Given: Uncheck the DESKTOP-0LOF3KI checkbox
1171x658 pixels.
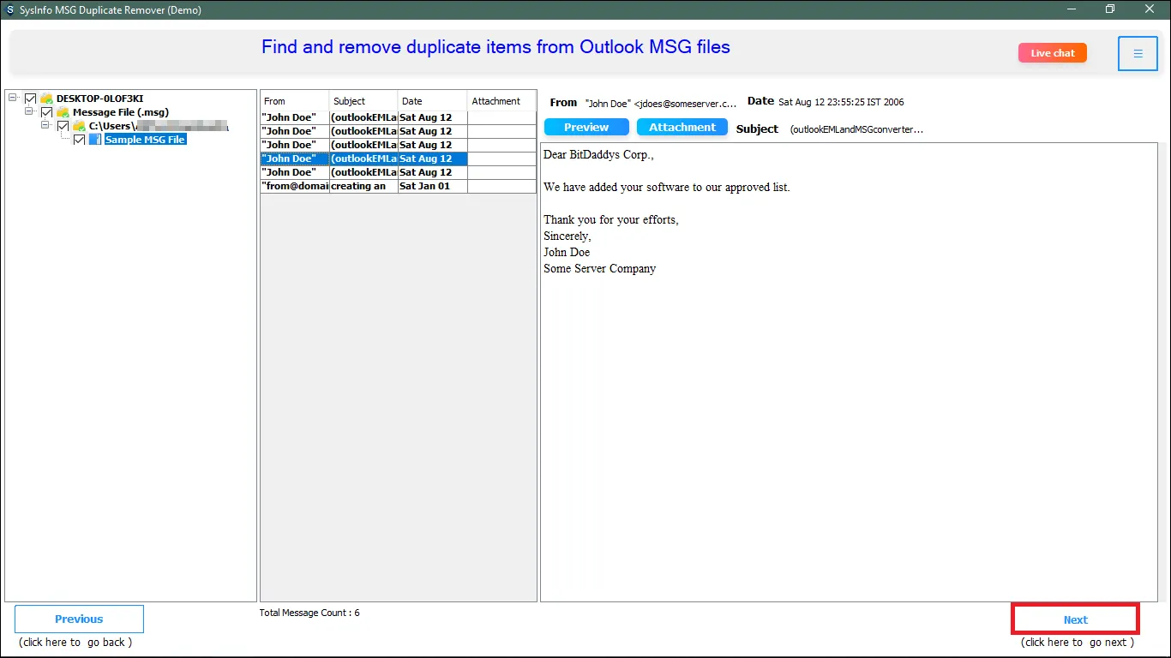Looking at the screenshot, I should [x=31, y=99].
